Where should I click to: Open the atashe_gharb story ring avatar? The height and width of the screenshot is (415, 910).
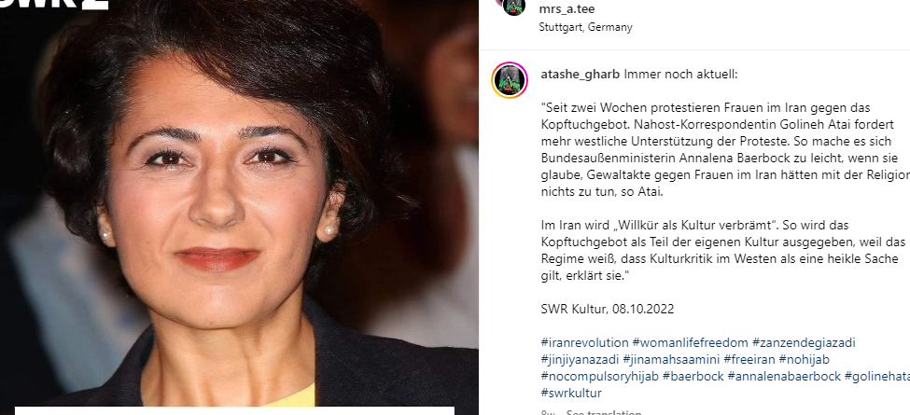point(510,80)
